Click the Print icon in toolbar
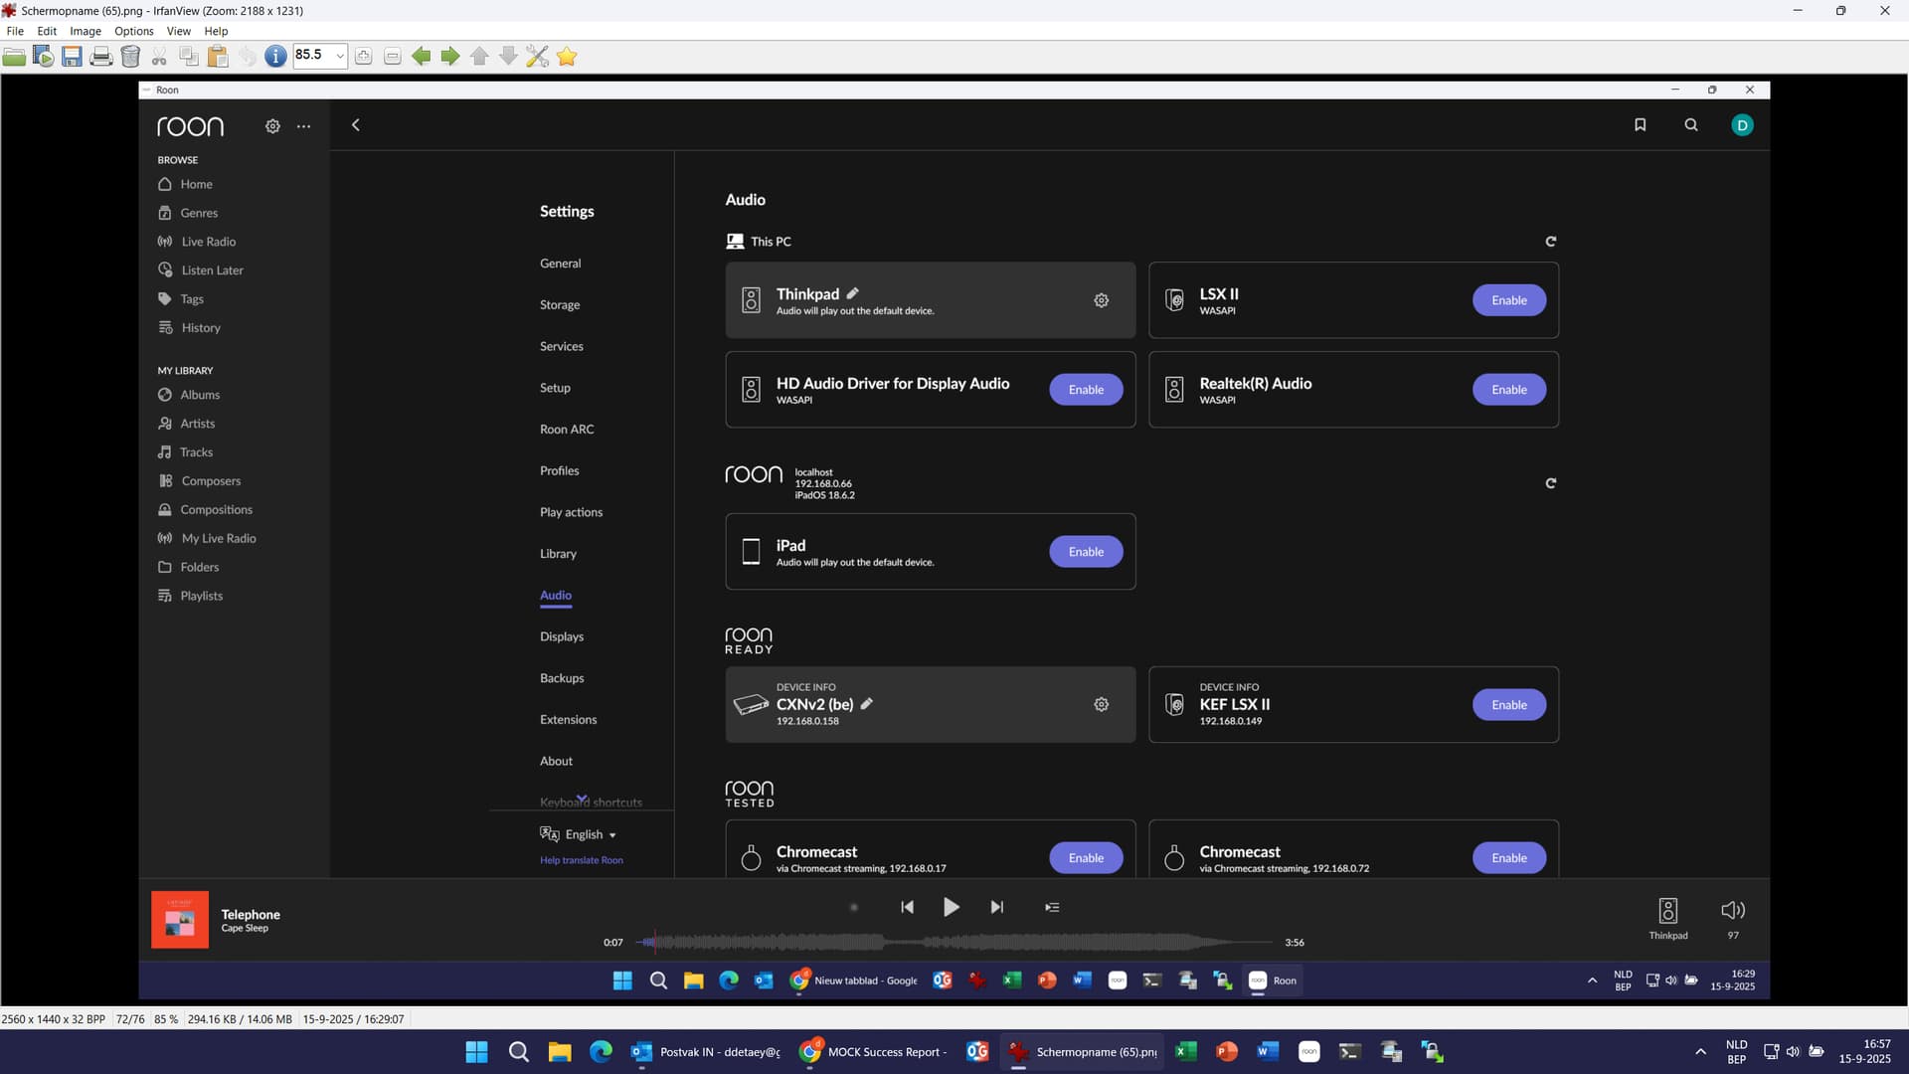The image size is (1909, 1074). [x=100, y=57]
